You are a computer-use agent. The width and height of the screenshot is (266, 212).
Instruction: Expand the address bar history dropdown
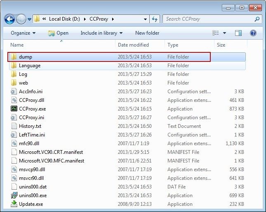pos(145,19)
